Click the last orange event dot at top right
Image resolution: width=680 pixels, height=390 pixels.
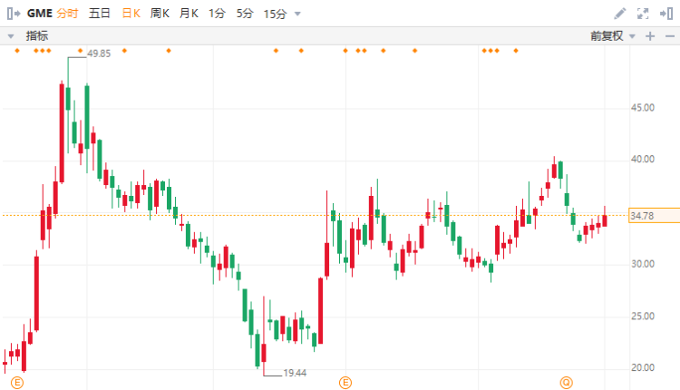[x=516, y=51]
